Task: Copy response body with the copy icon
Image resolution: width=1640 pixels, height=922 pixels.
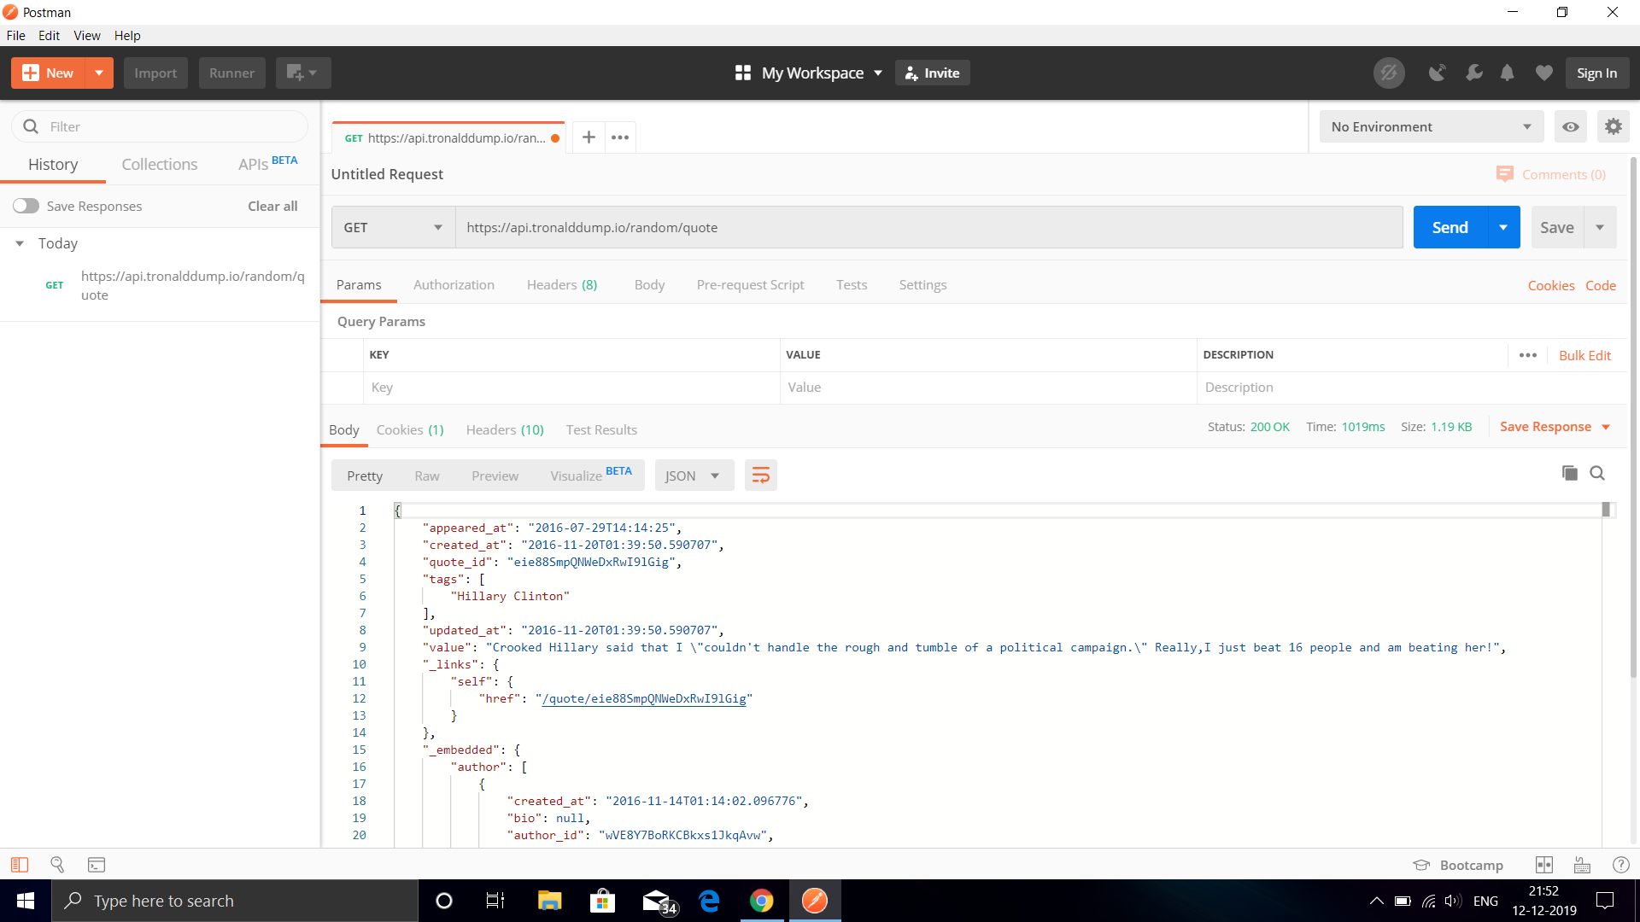Action: point(1569,473)
